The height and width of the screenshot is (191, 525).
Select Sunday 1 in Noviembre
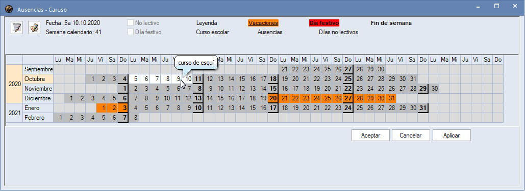[x=123, y=89]
